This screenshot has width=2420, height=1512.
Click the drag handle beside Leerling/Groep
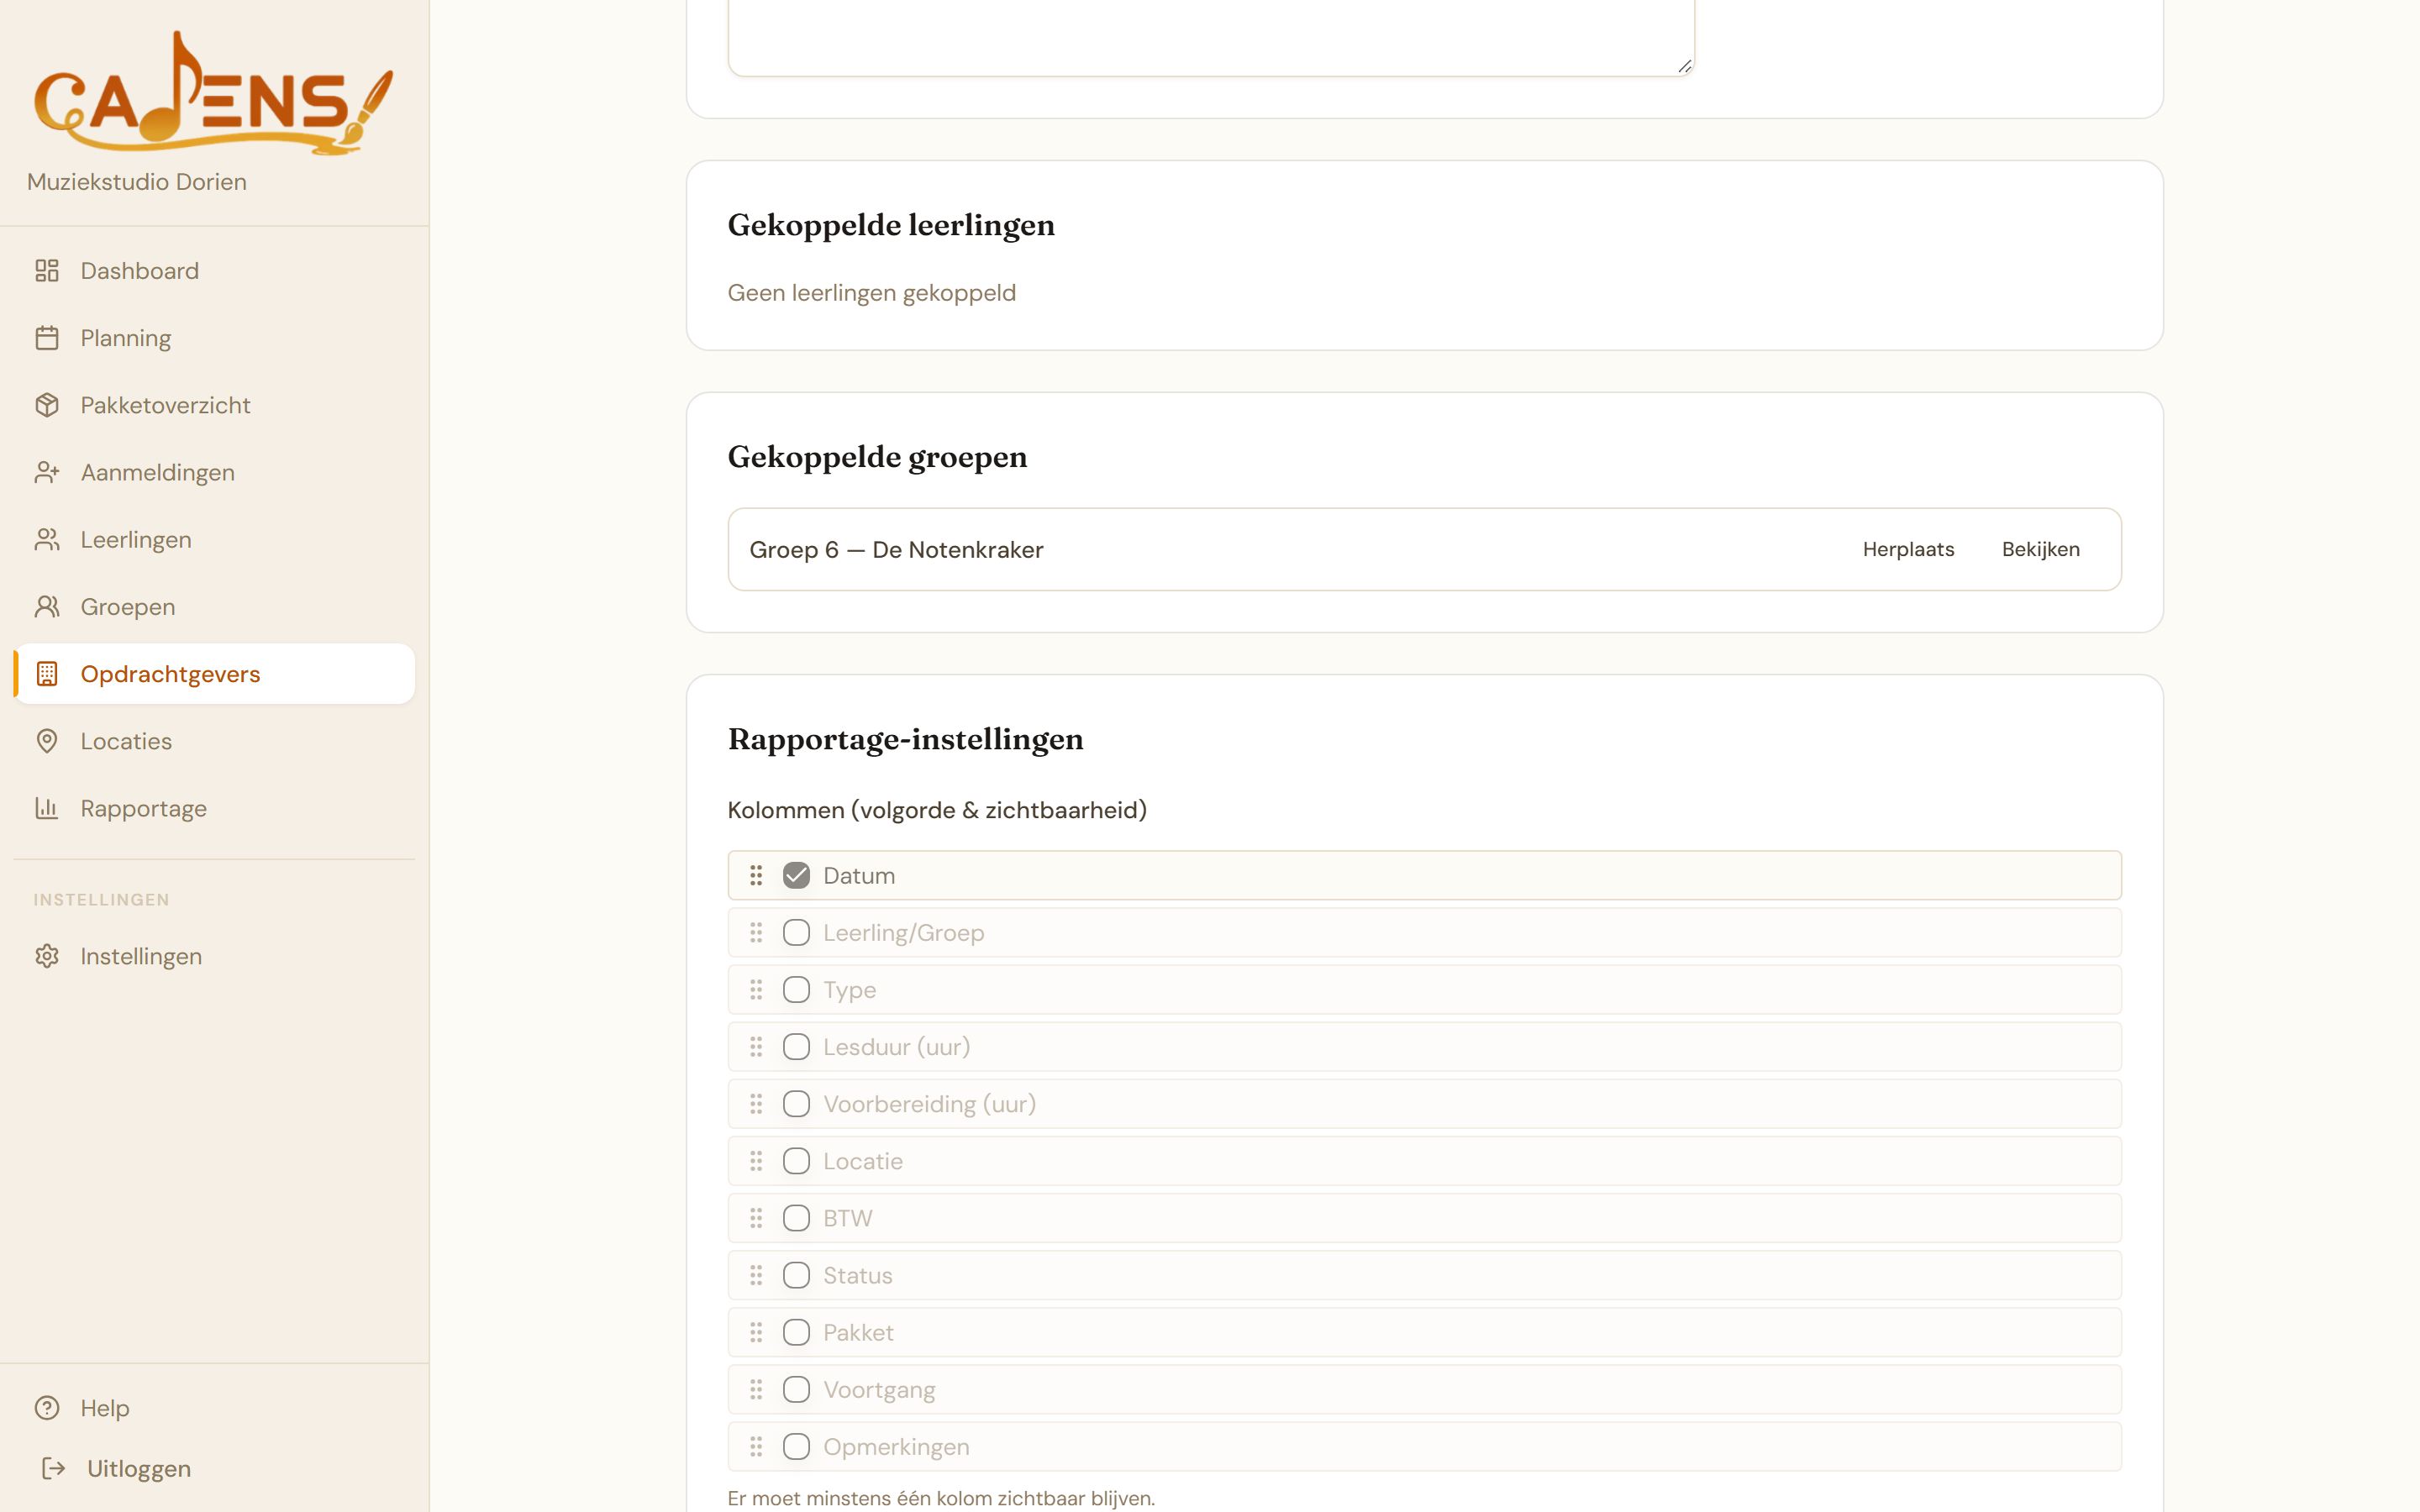pos(756,933)
